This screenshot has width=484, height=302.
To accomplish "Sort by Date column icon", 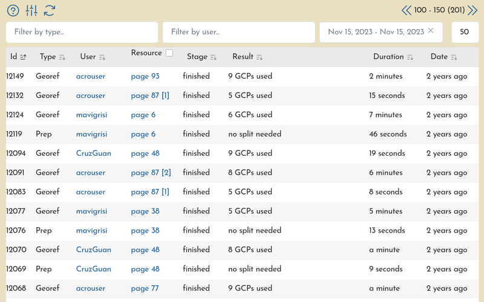I will pos(454,57).
